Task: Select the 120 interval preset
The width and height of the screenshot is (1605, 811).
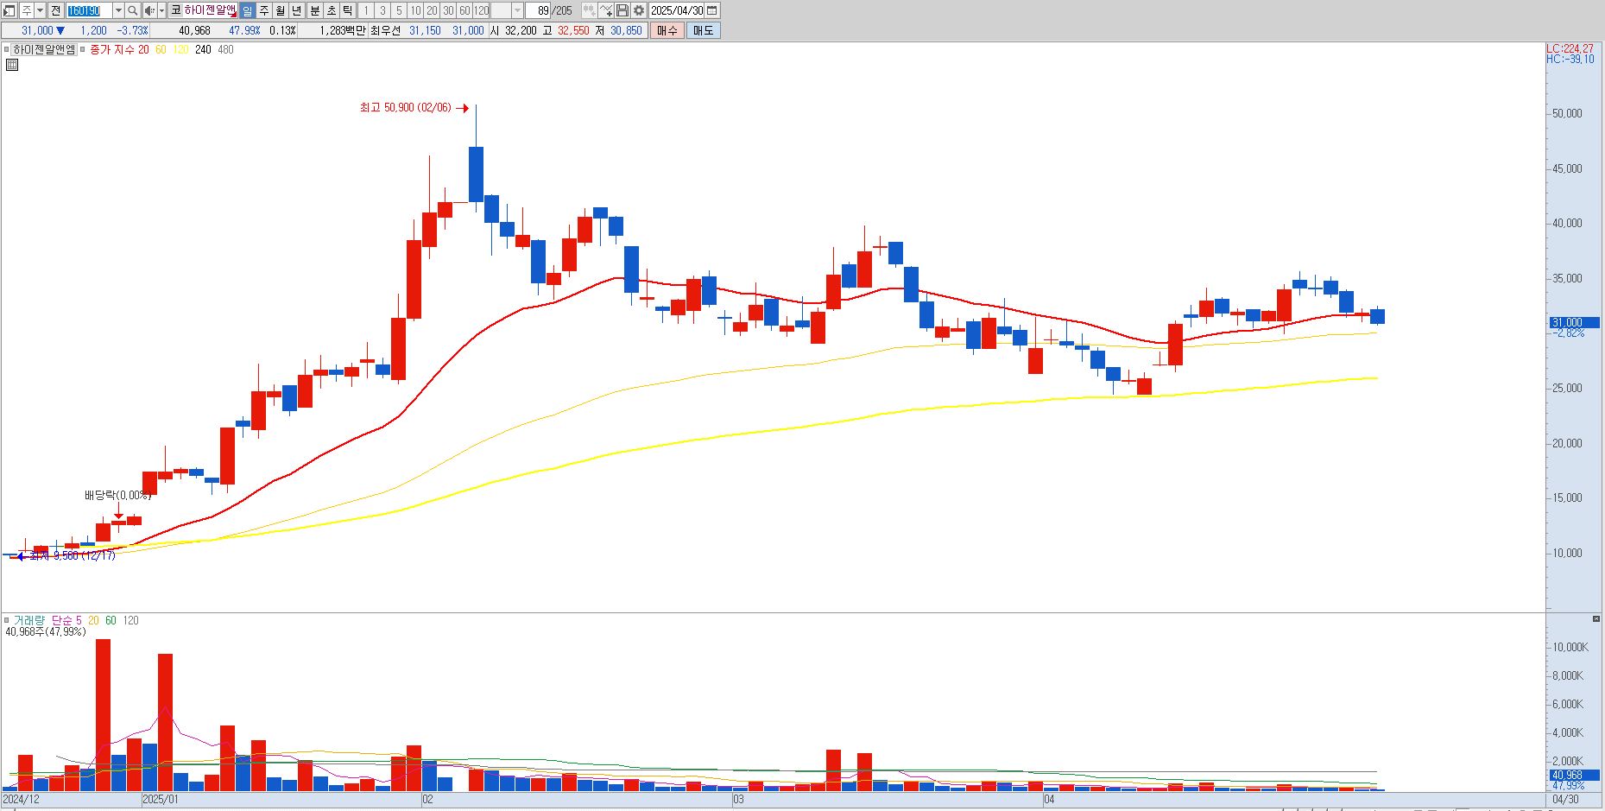Action: point(481,10)
